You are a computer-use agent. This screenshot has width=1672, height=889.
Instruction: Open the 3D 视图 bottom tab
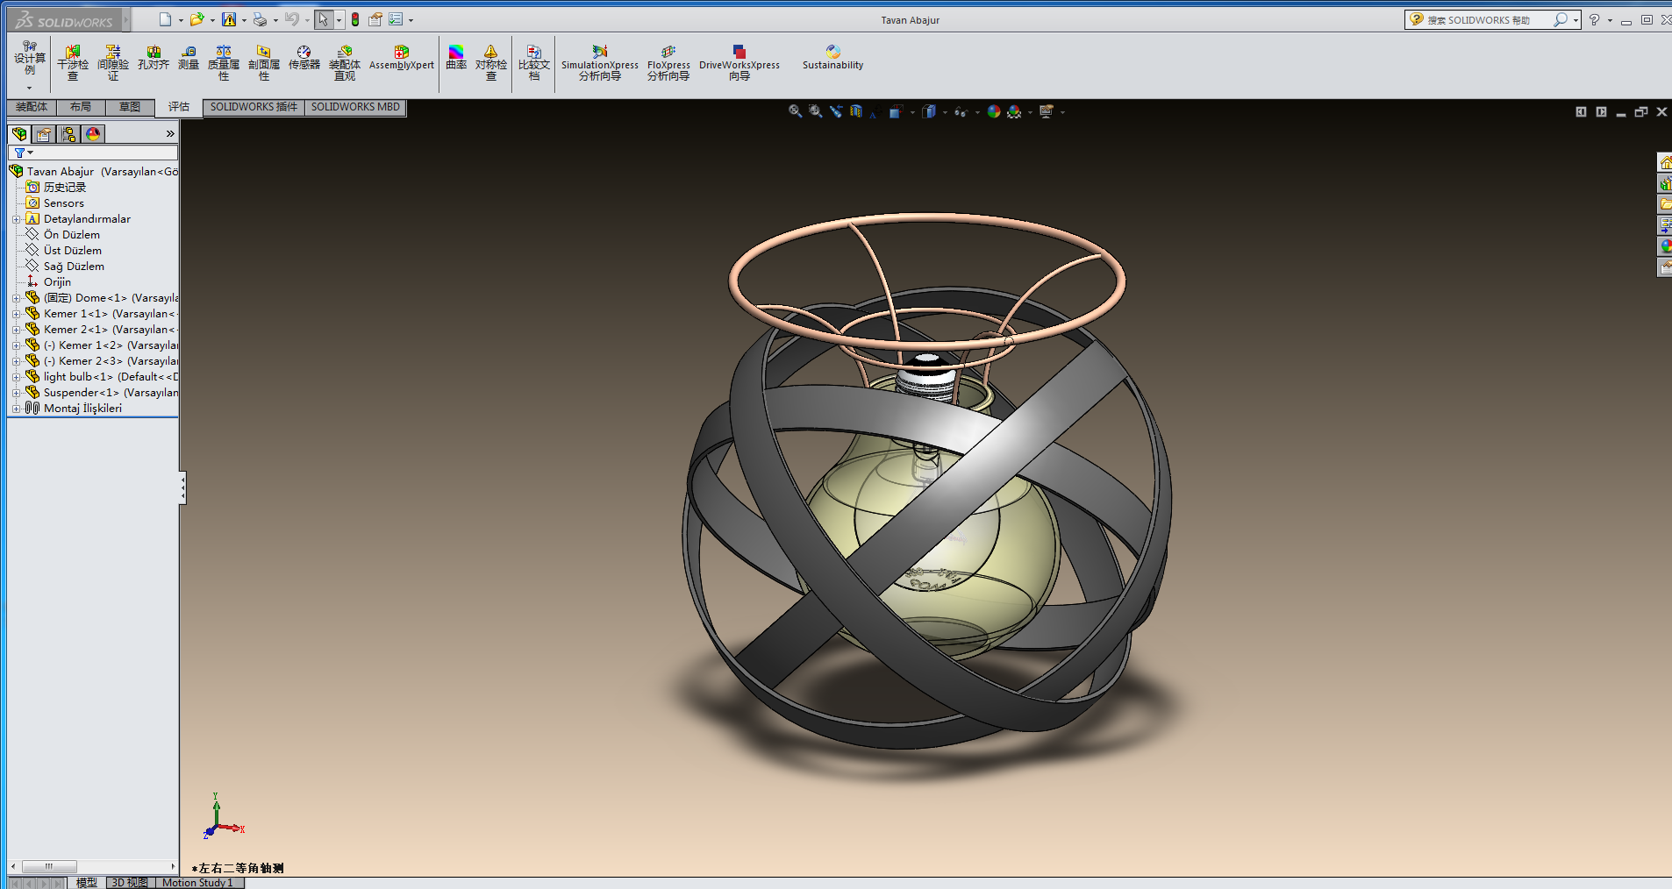point(130,883)
